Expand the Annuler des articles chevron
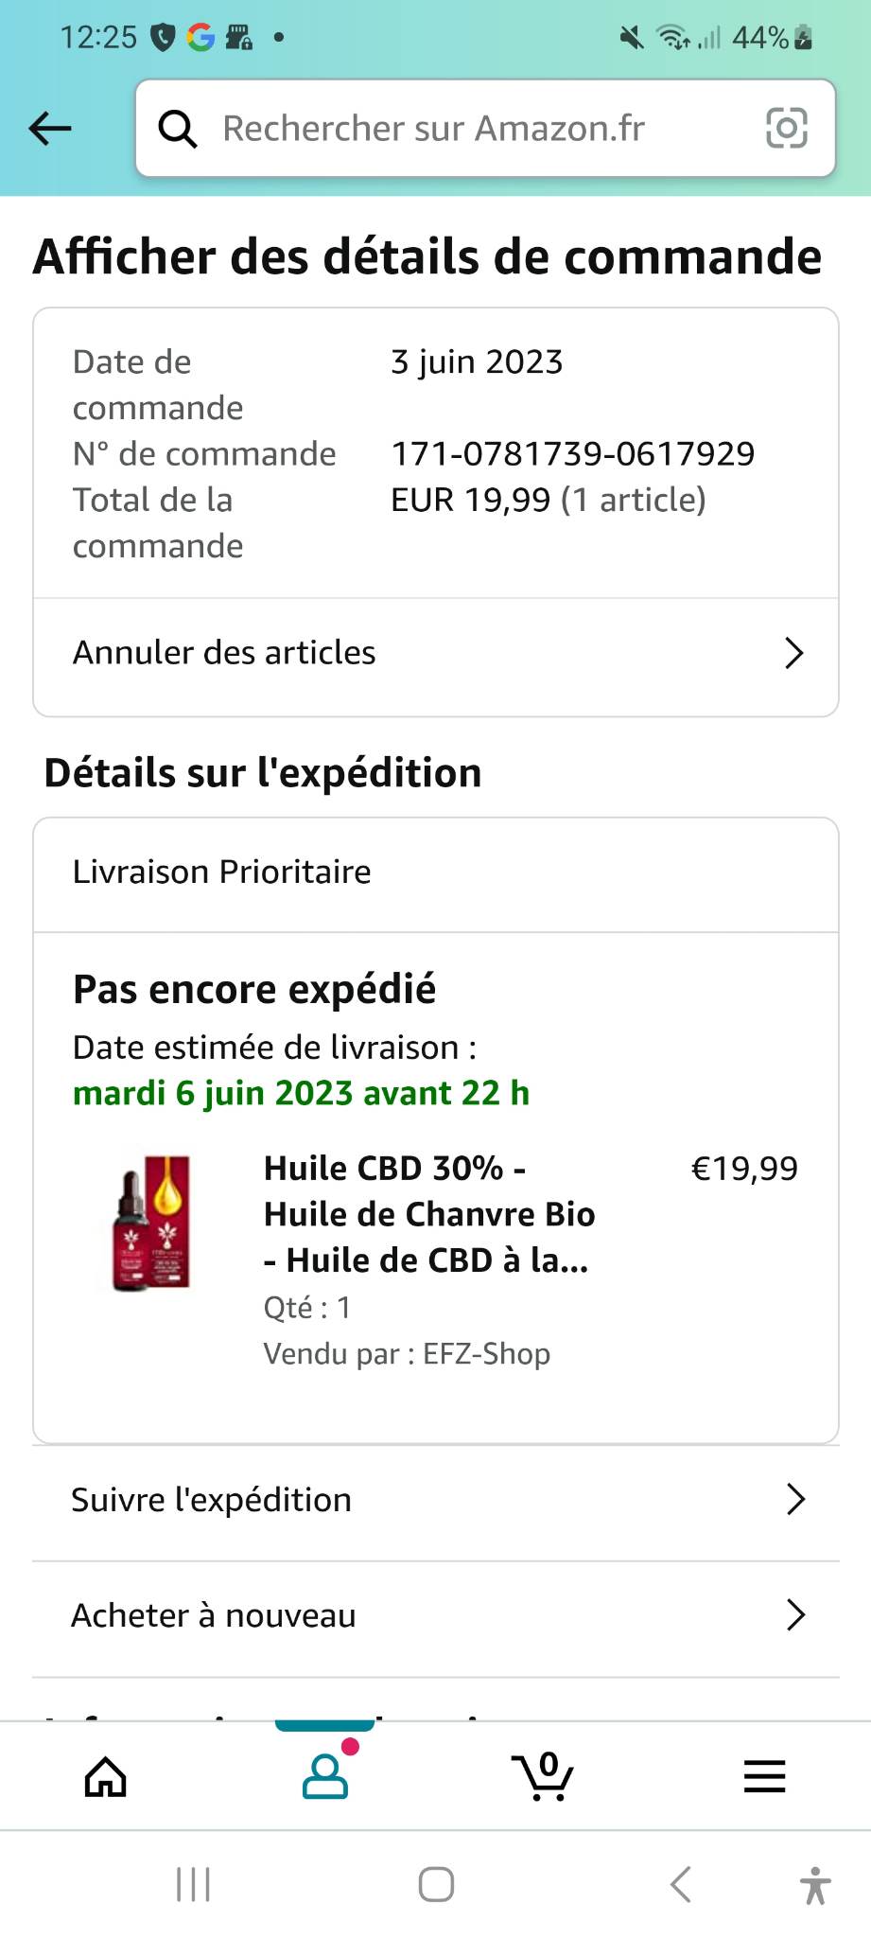This screenshot has width=871, height=1938. 794,653
